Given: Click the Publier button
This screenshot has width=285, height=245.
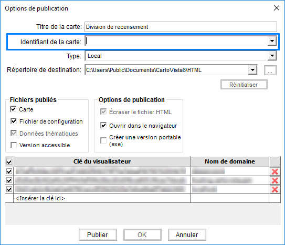Looking at the screenshot, I should pos(98,235).
